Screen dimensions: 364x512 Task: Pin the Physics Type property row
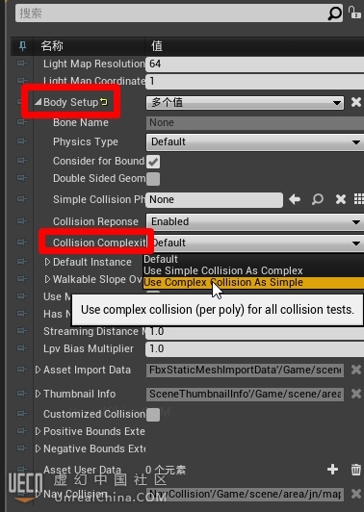22,141
